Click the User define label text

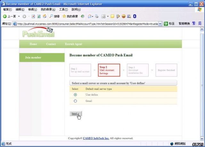[92, 95]
